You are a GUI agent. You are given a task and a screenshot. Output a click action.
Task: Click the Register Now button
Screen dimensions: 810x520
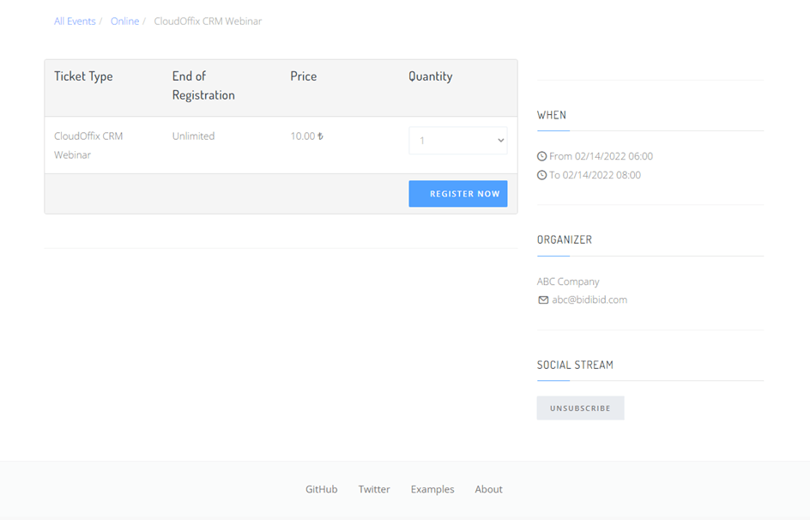(457, 194)
